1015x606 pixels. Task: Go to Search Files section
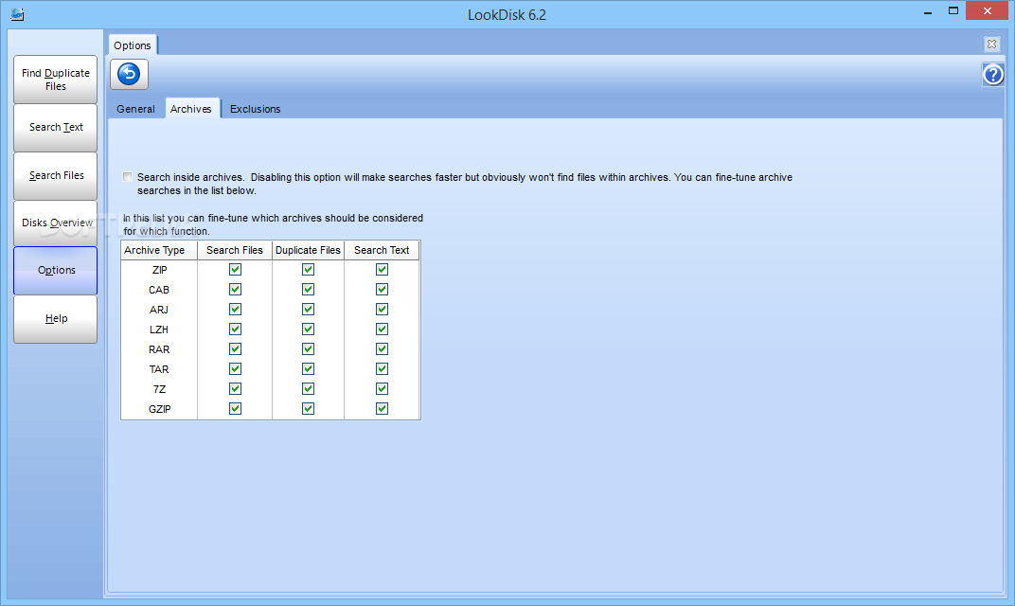56,175
